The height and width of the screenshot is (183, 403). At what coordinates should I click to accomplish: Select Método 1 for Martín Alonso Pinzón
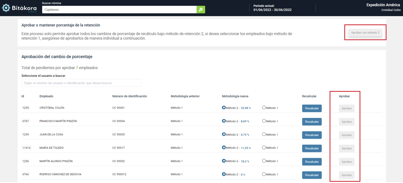264,161
